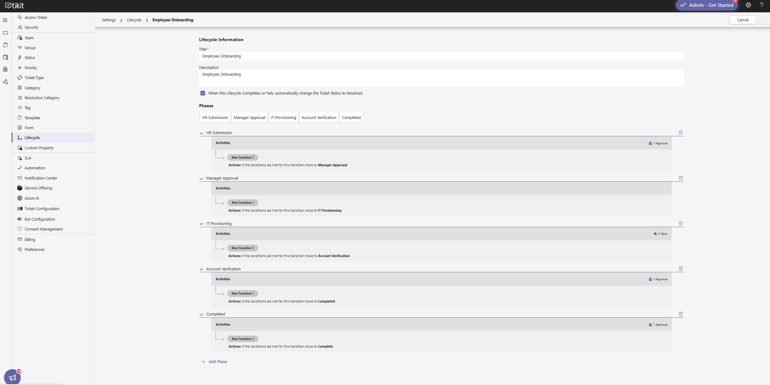Open 1 Approval in HR Submission activities
Viewport: 770px width, 385px height.
pyautogui.click(x=658, y=143)
